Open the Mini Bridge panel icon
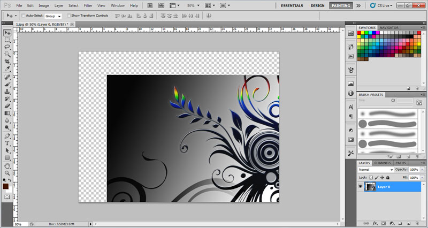Screen dimensions: 428x228 [351, 33]
